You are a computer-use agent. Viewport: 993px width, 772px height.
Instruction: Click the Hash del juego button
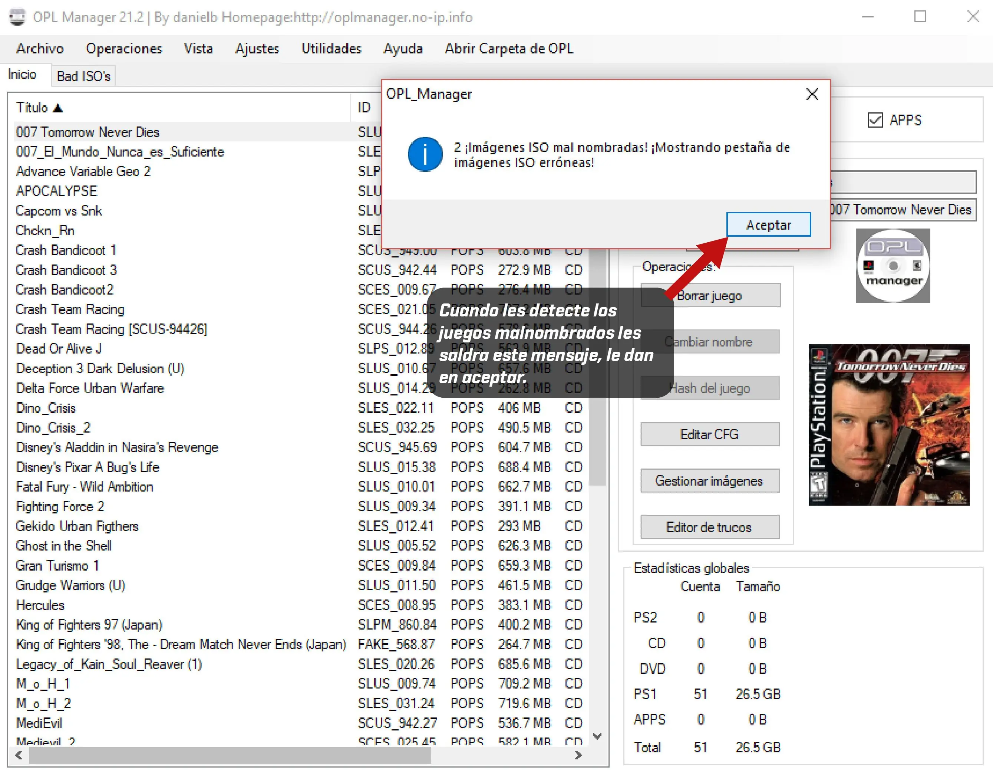point(709,388)
